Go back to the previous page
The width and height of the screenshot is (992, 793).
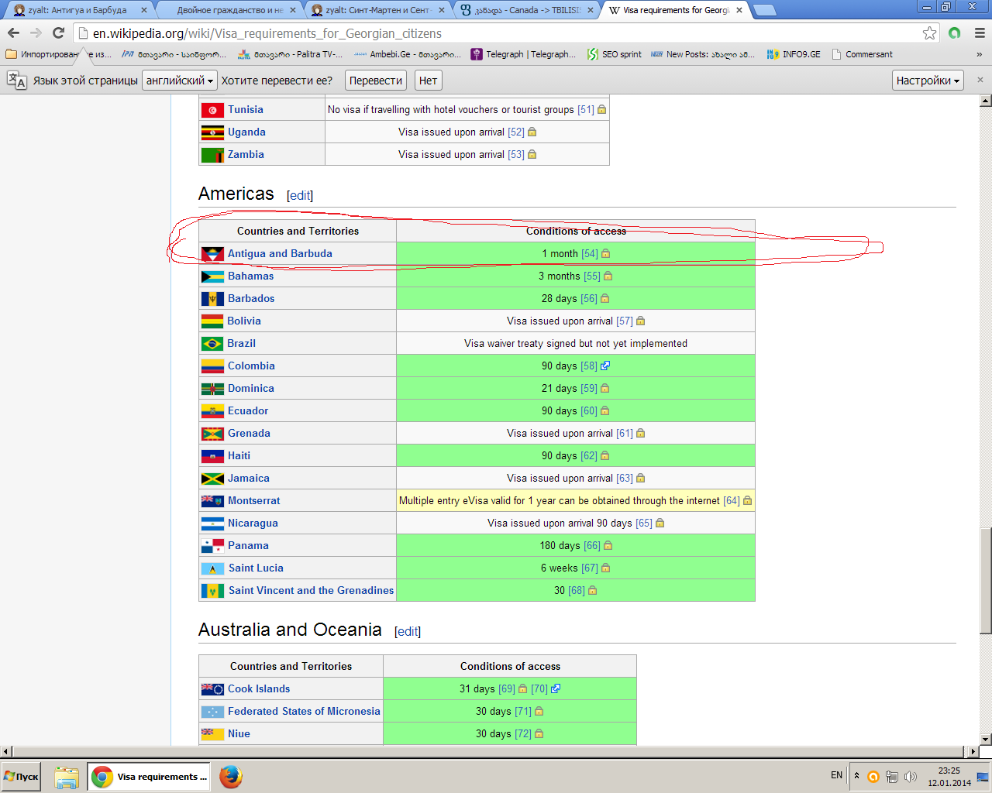pyautogui.click(x=13, y=33)
